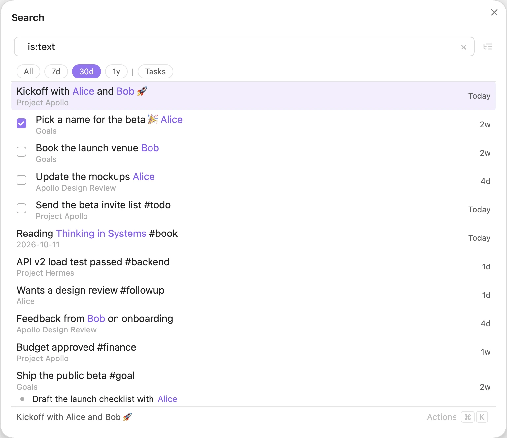Image resolution: width=507 pixels, height=438 pixels.
Task: Tick the 'Send the beta invite list' checkbox
Action: pyautogui.click(x=21, y=208)
